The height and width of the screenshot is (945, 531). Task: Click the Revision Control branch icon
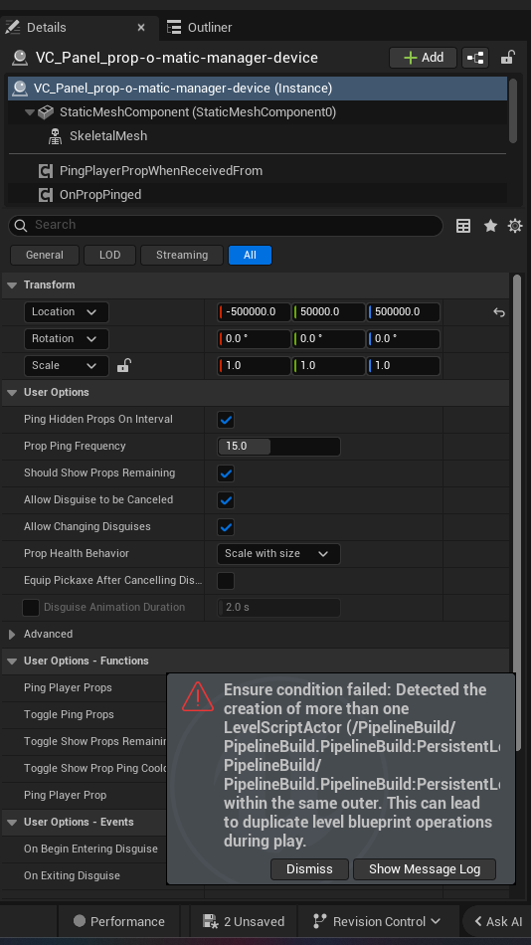319,921
